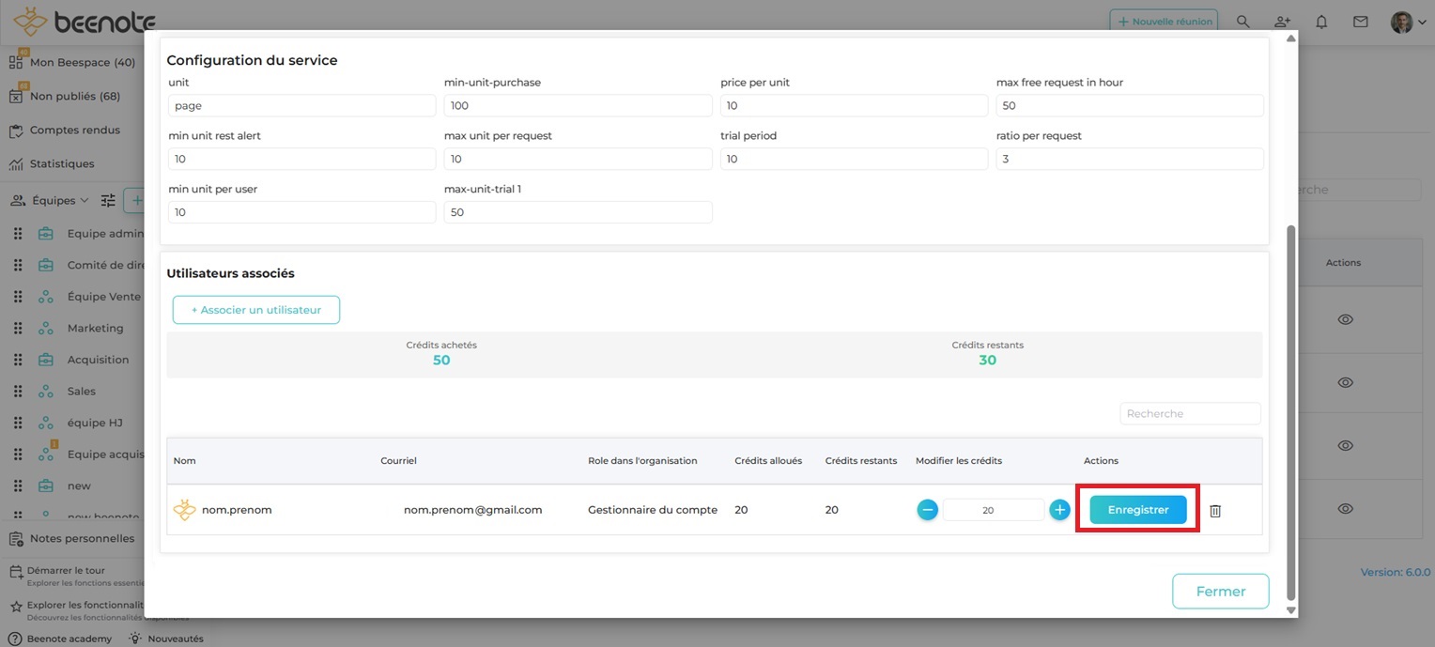This screenshot has height=647, width=1435.
Task: Toggle the first row eye visibility icon
Action: pyautogui.click(x=1345, y=319)
